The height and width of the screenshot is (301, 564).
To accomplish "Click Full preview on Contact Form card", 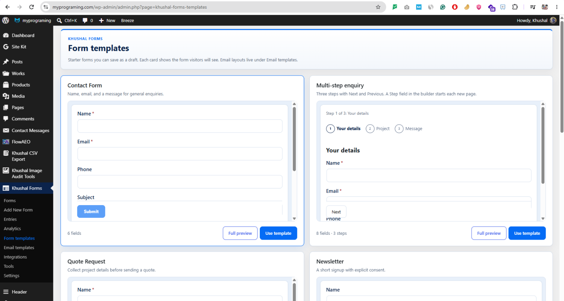I will coord(240,233).
